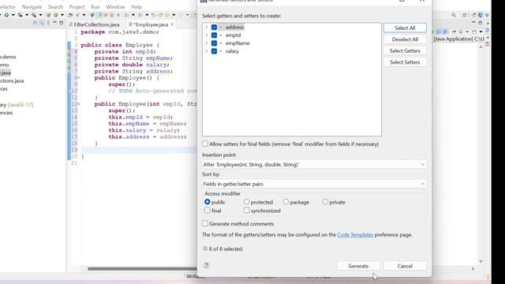Minimize the Console view on the right

[x=473, y=23]
